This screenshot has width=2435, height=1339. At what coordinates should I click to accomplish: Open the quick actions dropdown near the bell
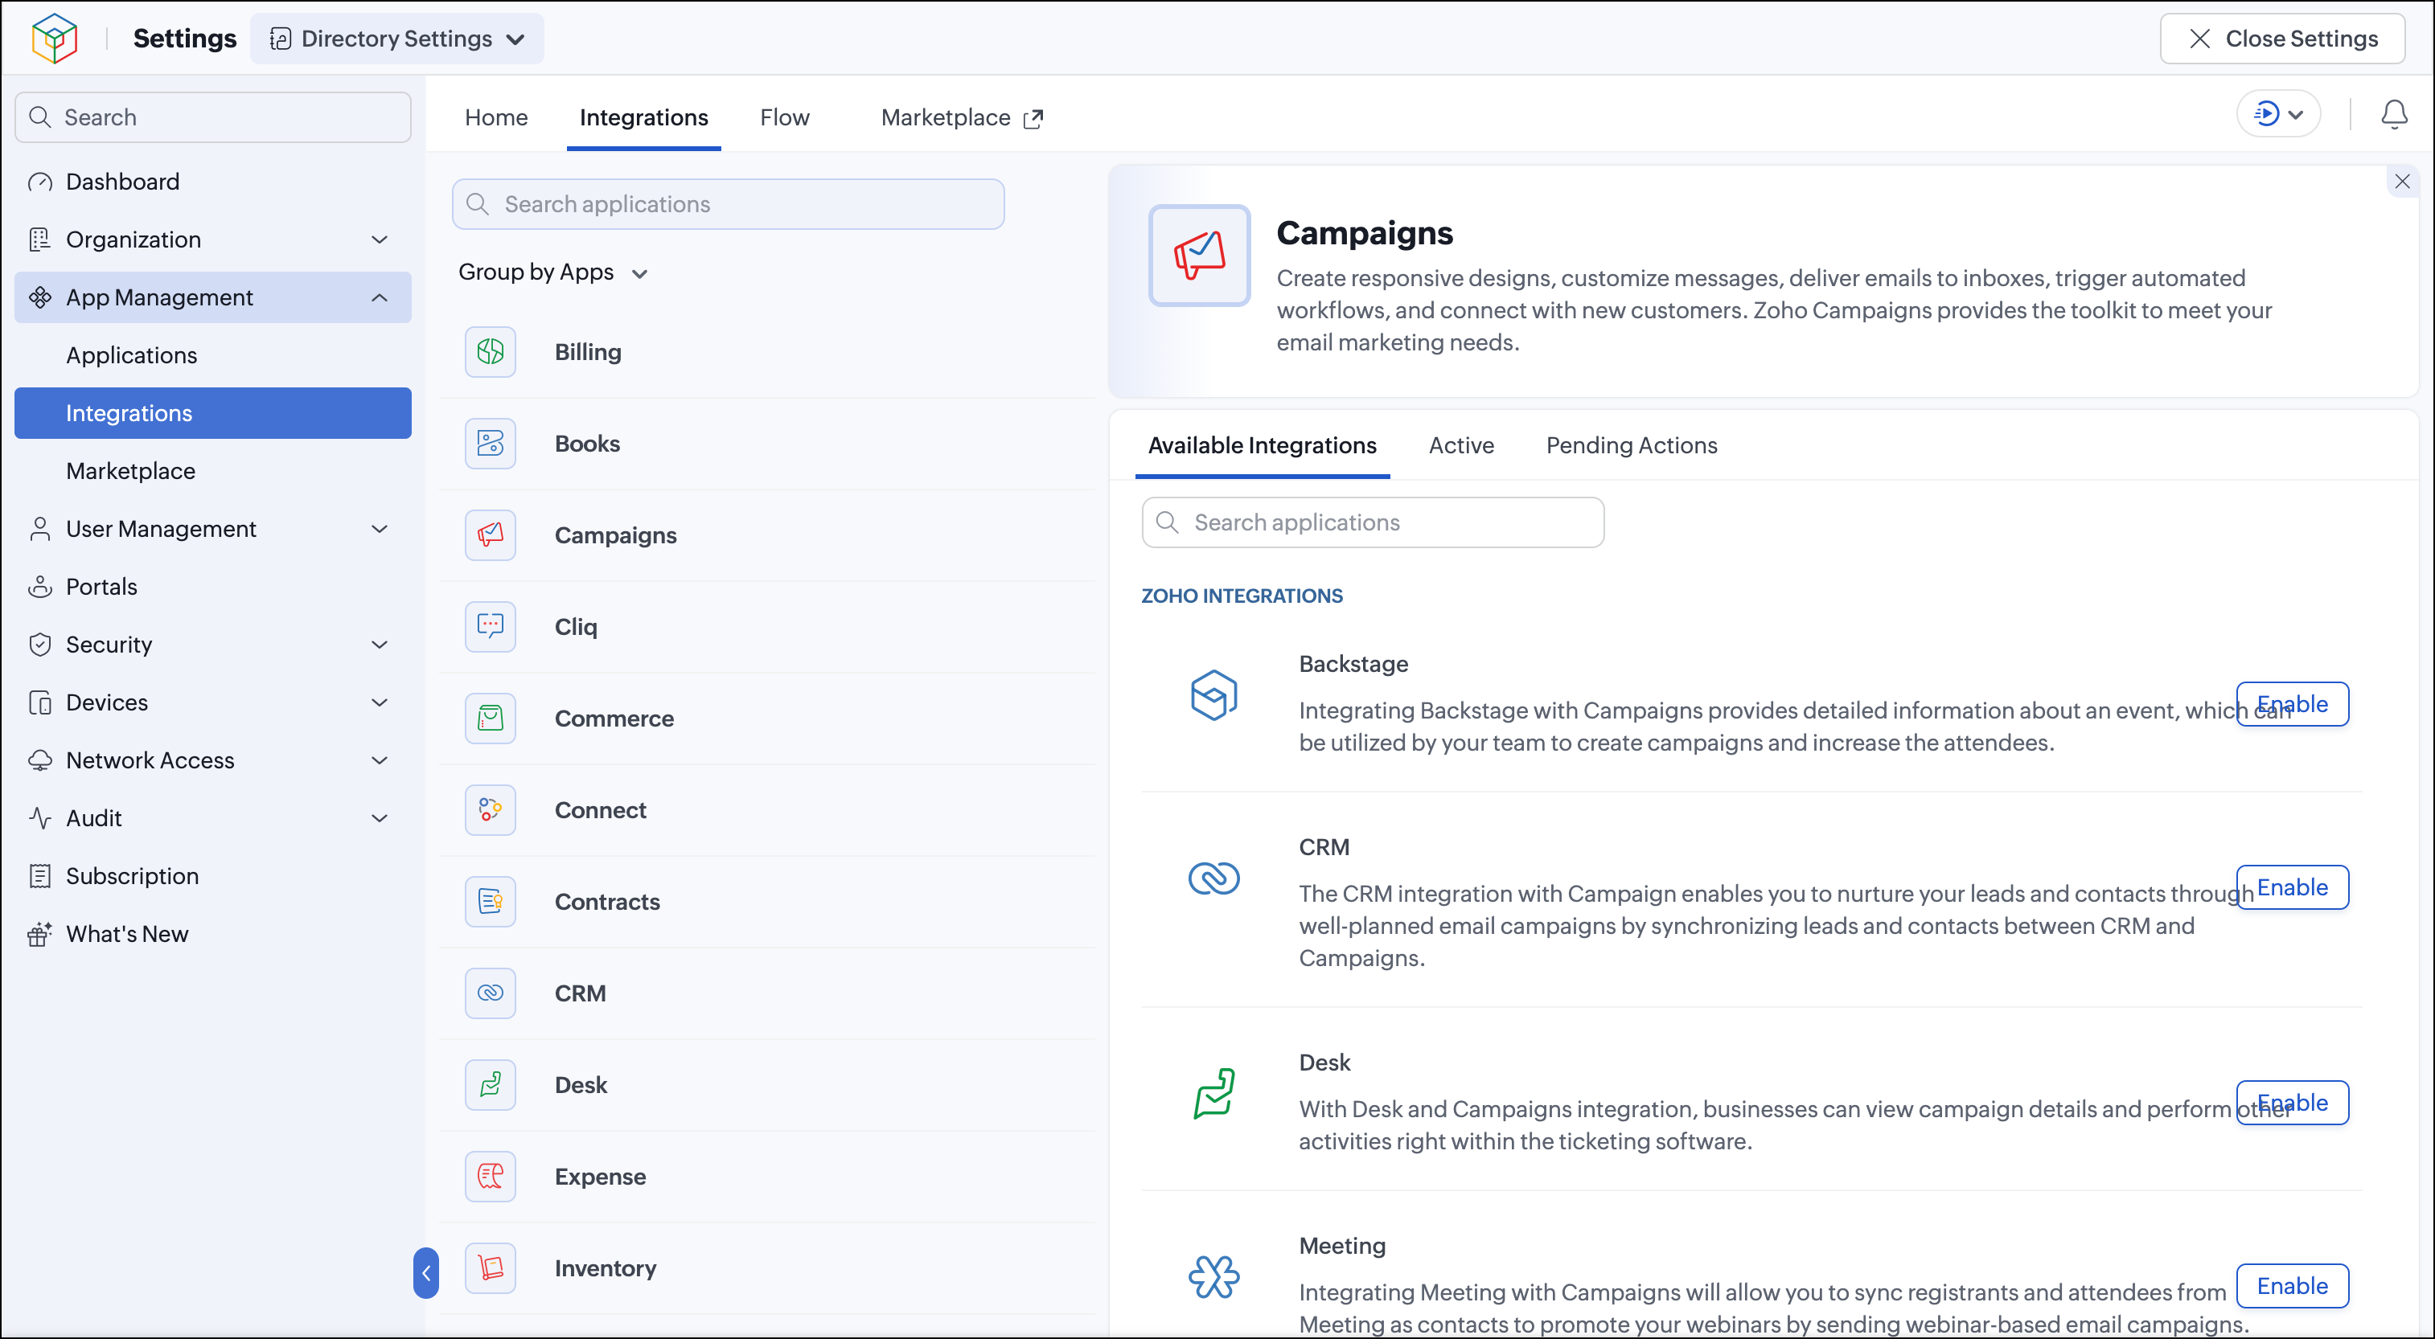2278,115
